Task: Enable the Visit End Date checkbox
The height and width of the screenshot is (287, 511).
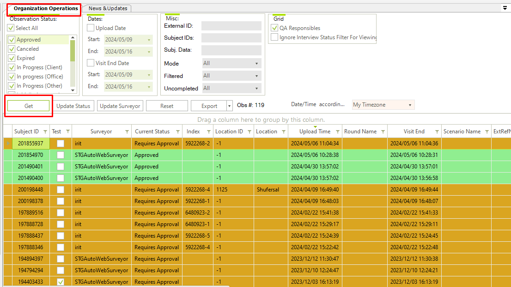Action: [91, 63]
